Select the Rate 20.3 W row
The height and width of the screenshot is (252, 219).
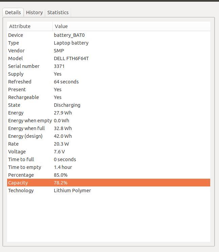(x=109, y=144)
